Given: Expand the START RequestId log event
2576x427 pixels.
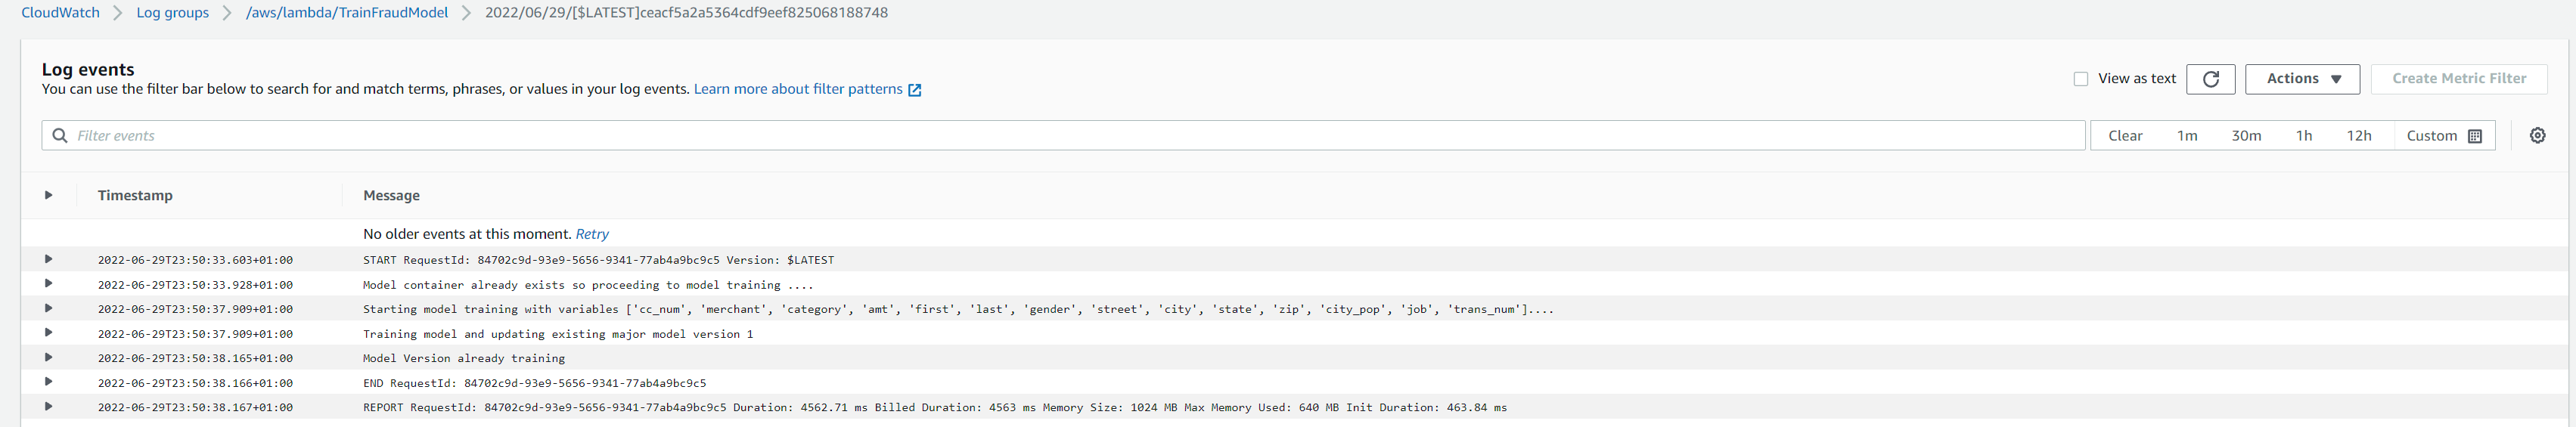Looking at the screenshot, I should point(48,260).
